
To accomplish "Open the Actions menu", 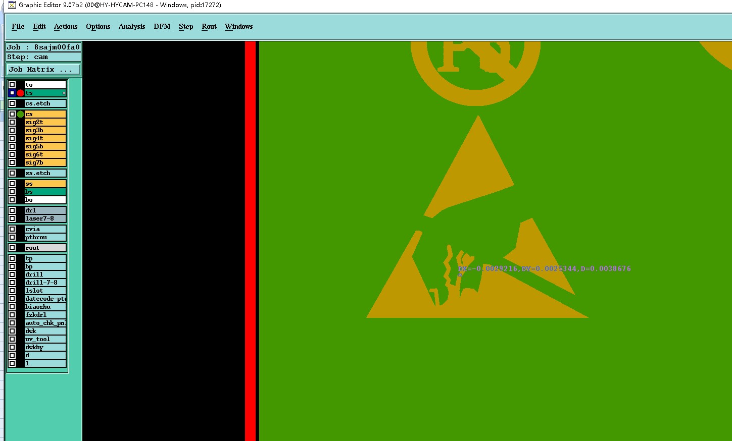I will point(66,27).
